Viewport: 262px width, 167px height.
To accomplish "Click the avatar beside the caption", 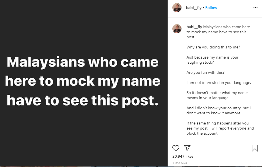I will coord(177,29).
